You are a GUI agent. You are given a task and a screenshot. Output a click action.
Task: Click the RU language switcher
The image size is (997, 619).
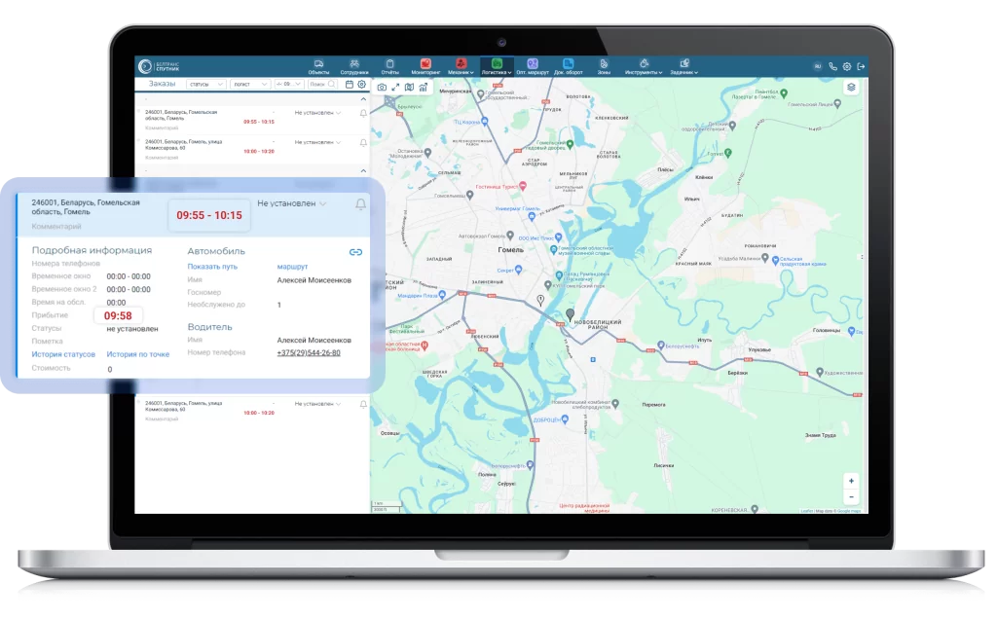point(818,66)
